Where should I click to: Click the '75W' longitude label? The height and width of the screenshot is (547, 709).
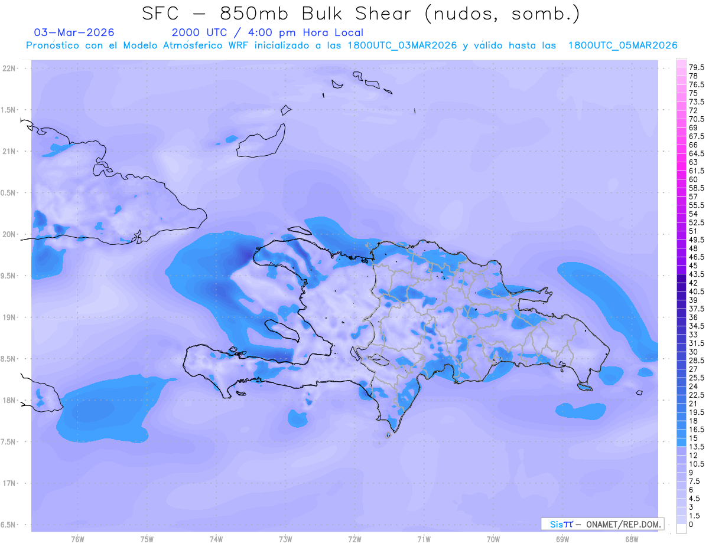coord(147,539)
